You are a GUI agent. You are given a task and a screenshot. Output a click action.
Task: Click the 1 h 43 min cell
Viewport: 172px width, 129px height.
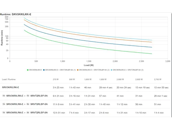coord(75,87)
